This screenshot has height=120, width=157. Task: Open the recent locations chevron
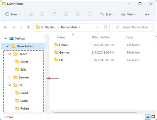click(21, 27)
